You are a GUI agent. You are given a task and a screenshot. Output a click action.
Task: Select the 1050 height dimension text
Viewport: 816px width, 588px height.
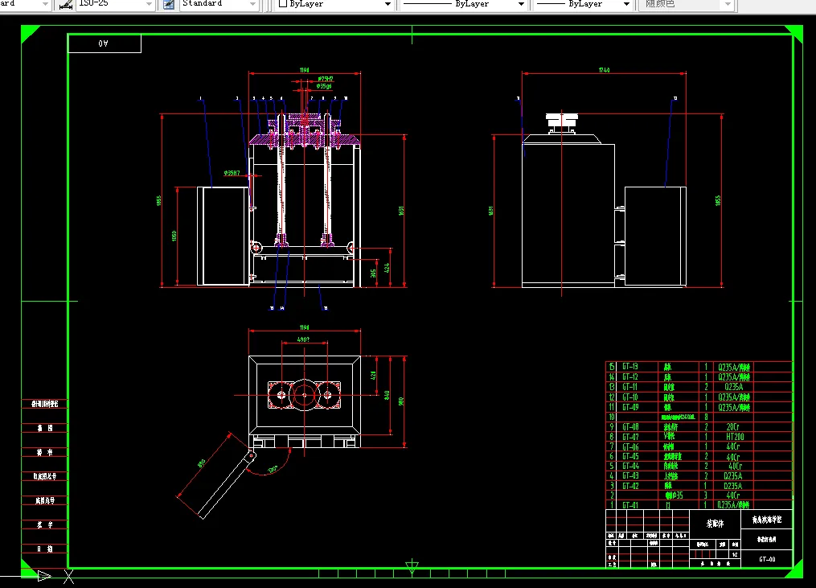[x=174, y=236]
